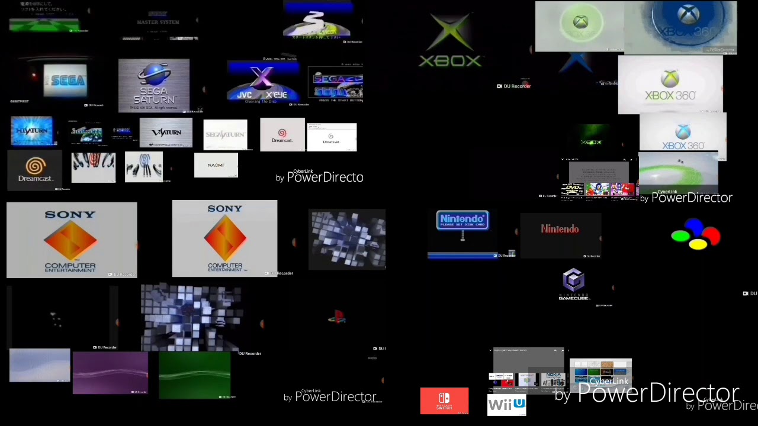Click the four colored SNES buttons logo
The width and height of the screenshot is (758, 426).
point(696,234)
